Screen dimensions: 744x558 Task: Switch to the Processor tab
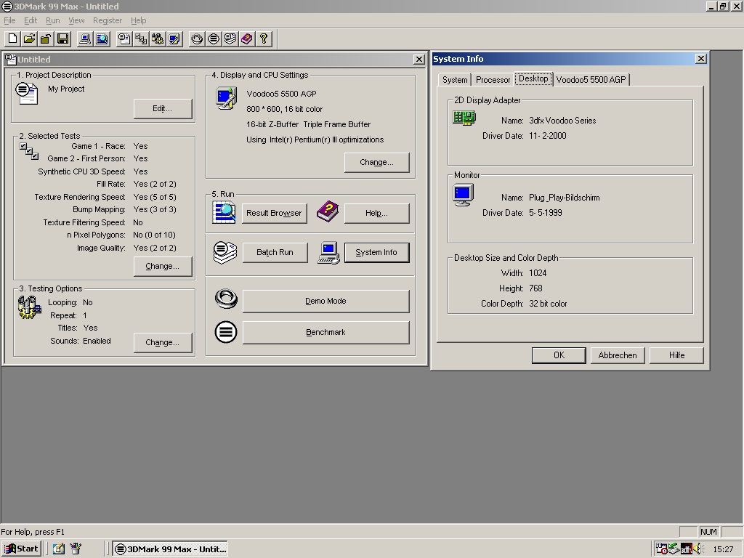click(493, 80)
